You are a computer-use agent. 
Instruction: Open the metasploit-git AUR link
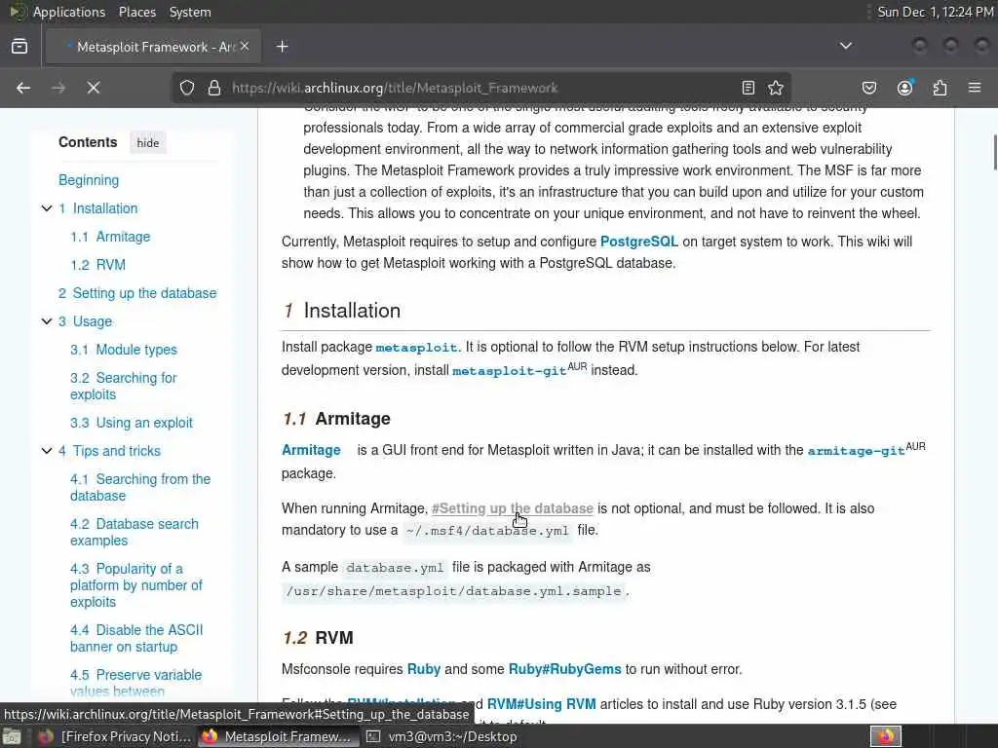(x=509, y=370)
